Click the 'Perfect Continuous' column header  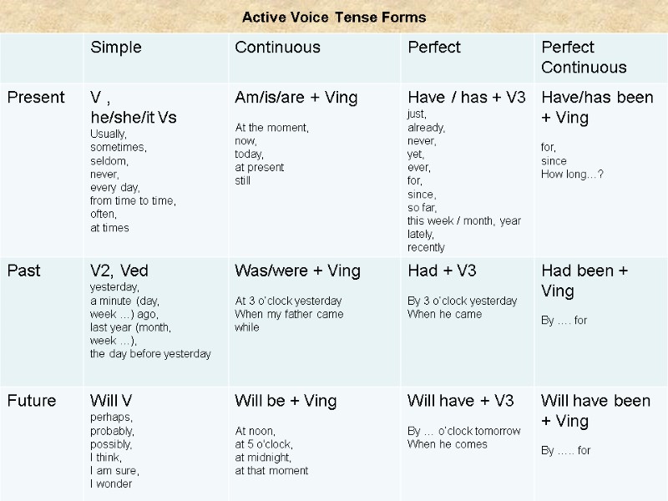584,57
